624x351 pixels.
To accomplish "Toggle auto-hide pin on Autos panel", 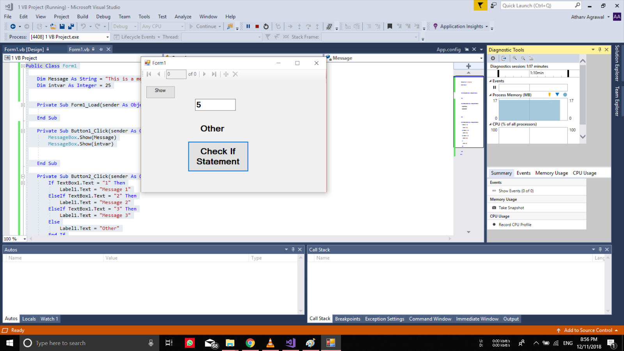I will (293, 249).
